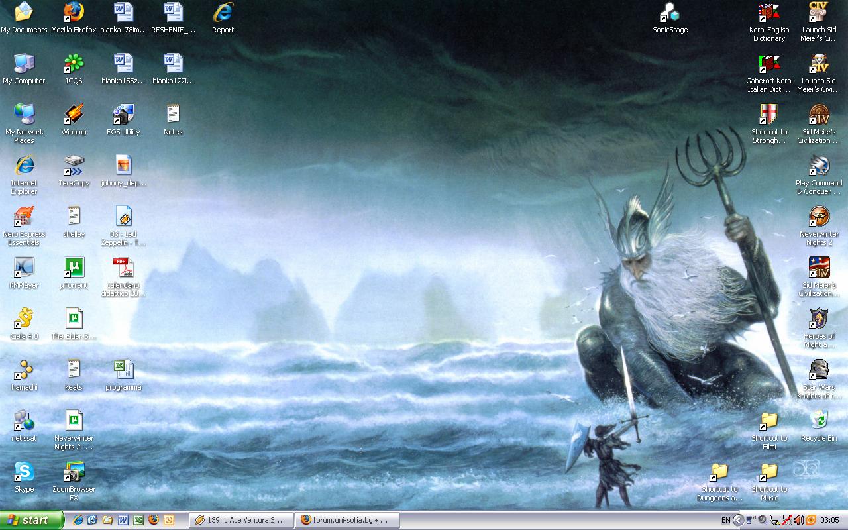Select the Skype desktop icon

25,472
